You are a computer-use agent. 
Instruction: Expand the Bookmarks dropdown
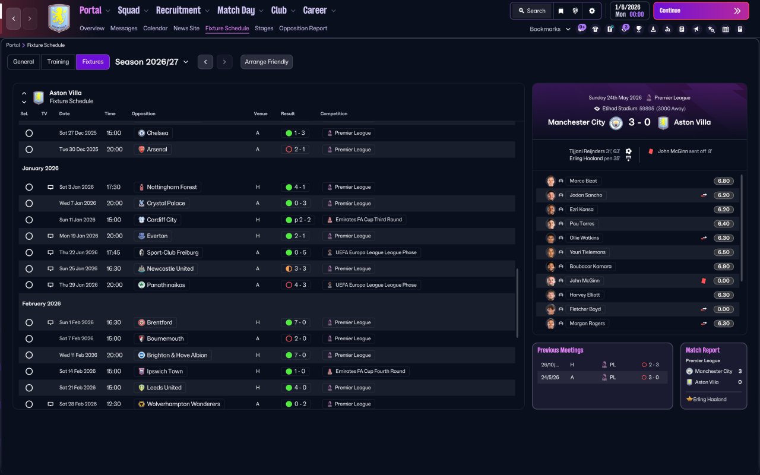(550, 29)
